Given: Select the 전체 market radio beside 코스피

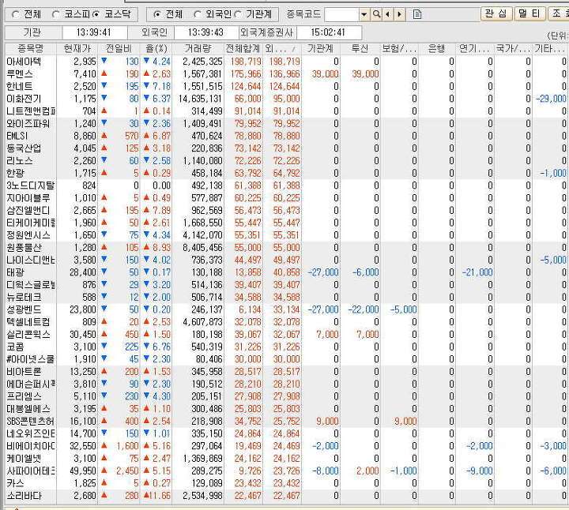Looking at the screenshot, I should point(16,15).
